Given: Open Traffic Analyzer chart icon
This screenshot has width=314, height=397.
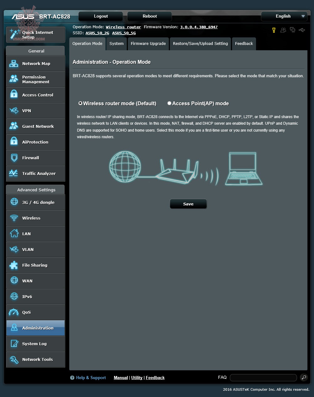Looking at the screenshot, I should (13, 173).
